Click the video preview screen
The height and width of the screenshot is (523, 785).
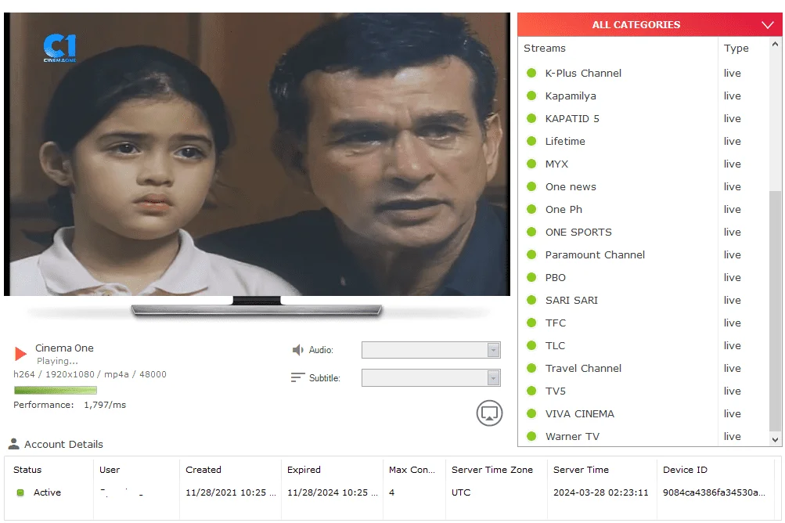(257, 153)
